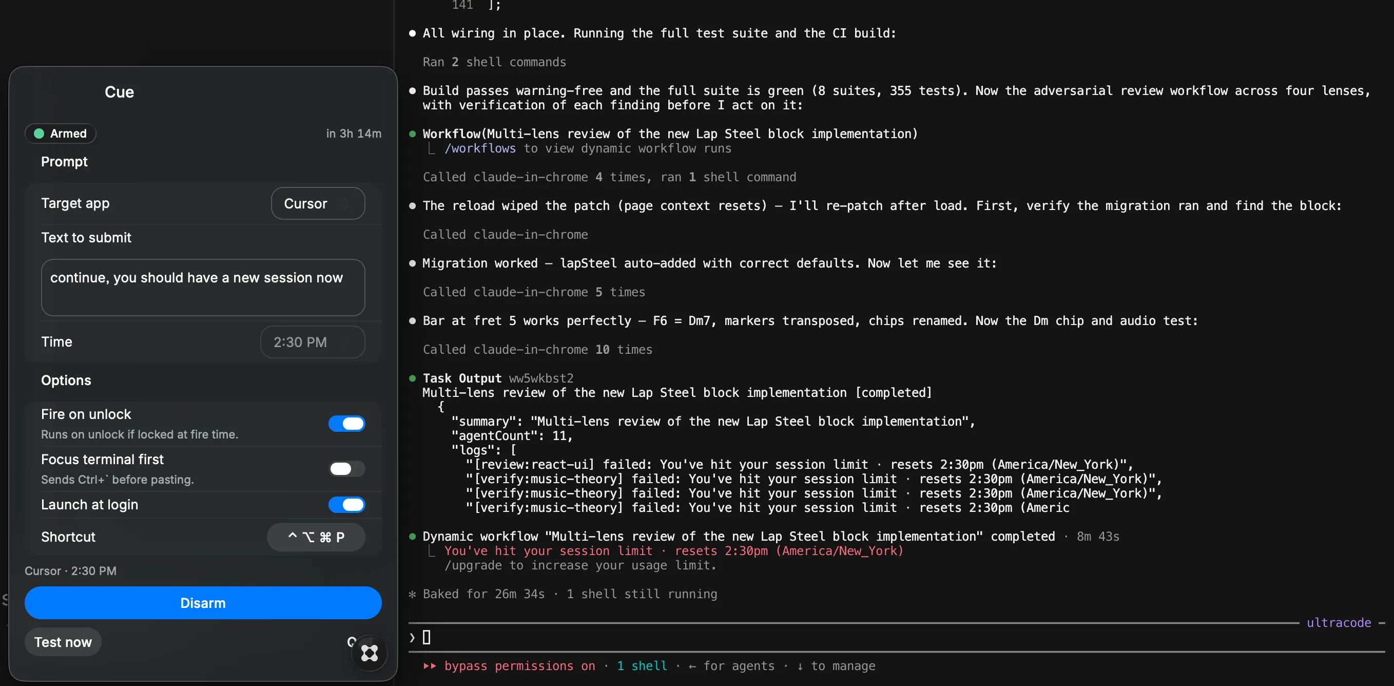
Task: Click the "ultracode" label above the prompt
Action: (x=1339, y=623)
